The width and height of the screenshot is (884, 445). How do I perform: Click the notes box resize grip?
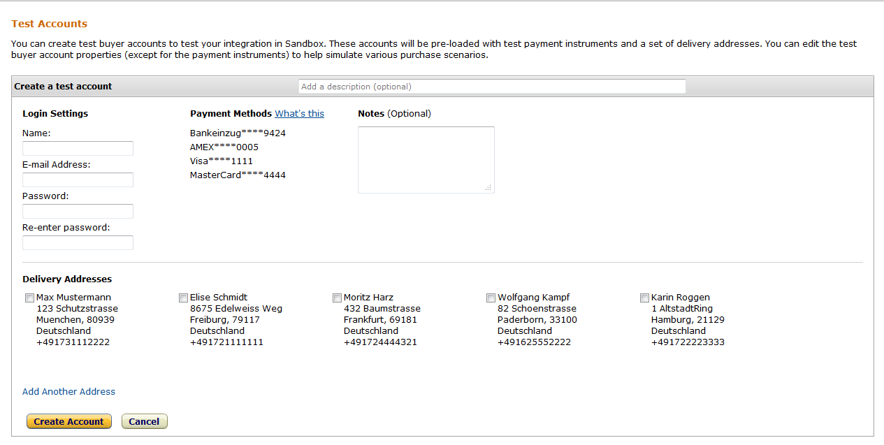488,187
